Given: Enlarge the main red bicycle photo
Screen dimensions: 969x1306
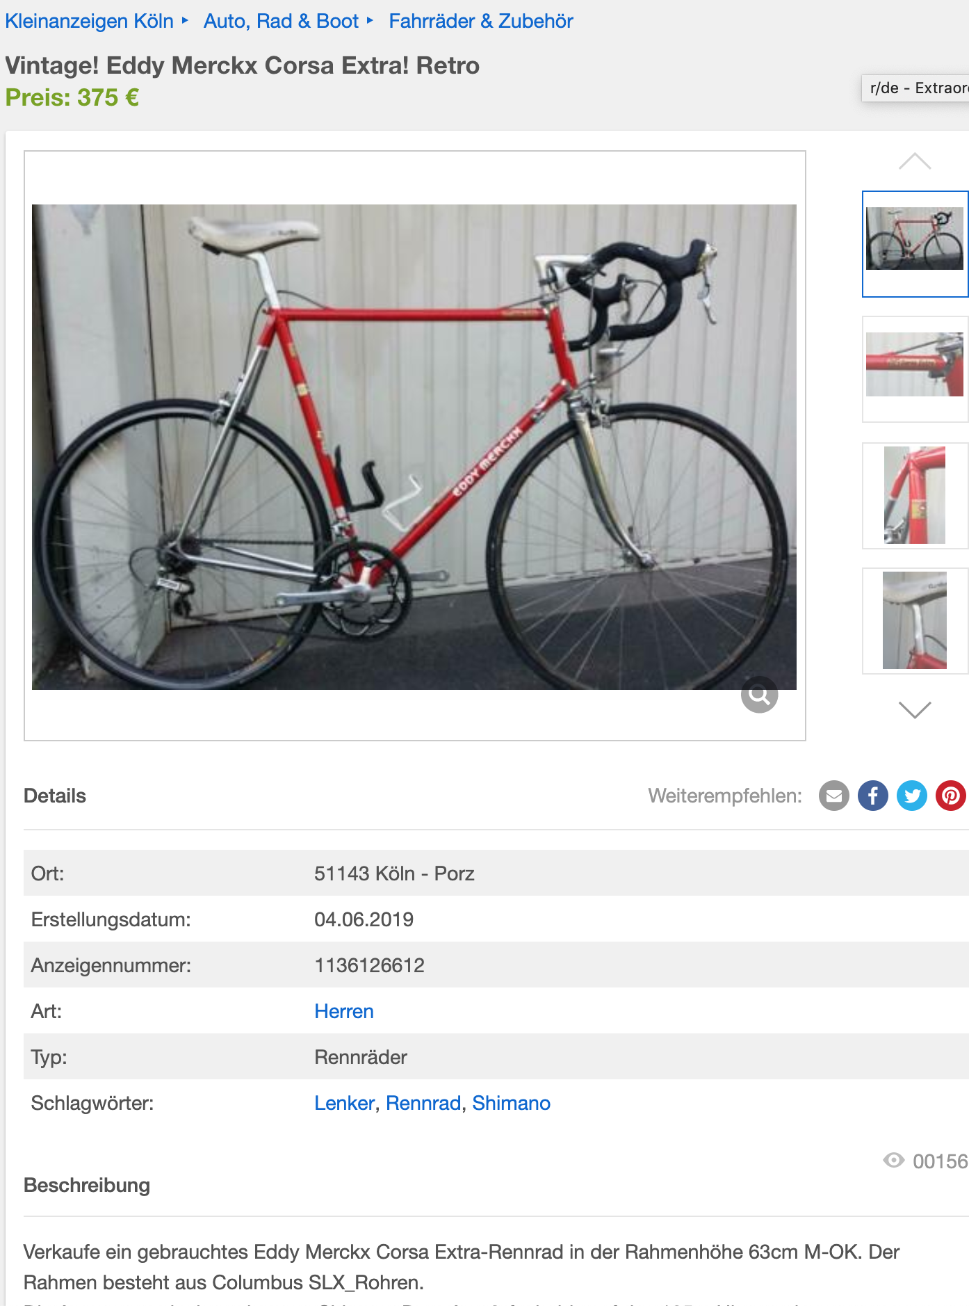Looking at the screenshot, I should coord(414,446).
